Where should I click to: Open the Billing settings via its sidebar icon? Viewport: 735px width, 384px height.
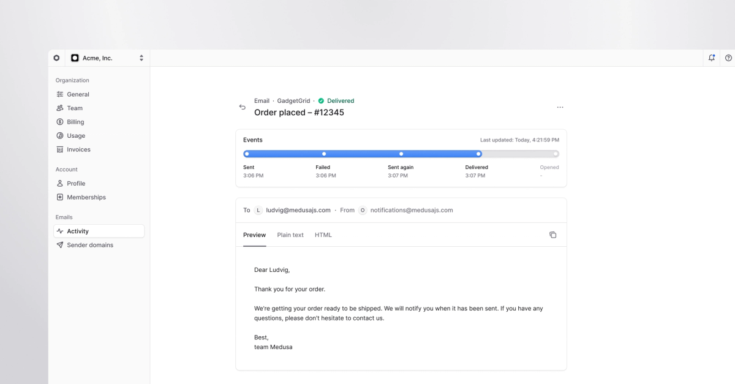61,121
